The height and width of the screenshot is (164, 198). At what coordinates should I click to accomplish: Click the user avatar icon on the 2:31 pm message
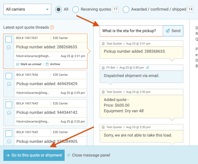pyautogui.click(x=103, y=44)
